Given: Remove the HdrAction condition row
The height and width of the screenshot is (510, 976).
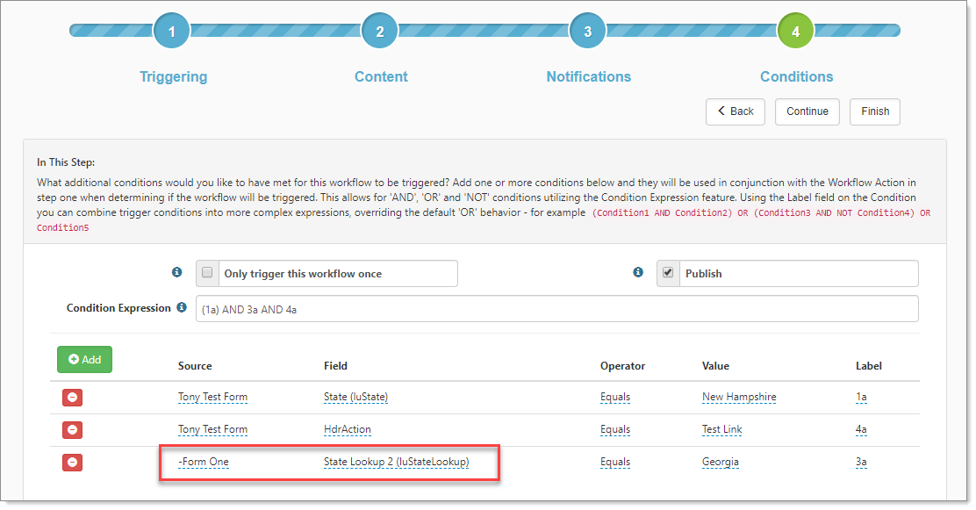Looking at the screenshot, I should click(74, 430).
